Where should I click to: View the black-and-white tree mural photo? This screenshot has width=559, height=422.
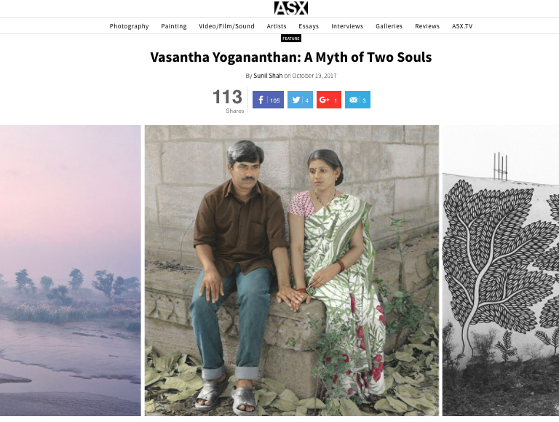click(501, 271)
